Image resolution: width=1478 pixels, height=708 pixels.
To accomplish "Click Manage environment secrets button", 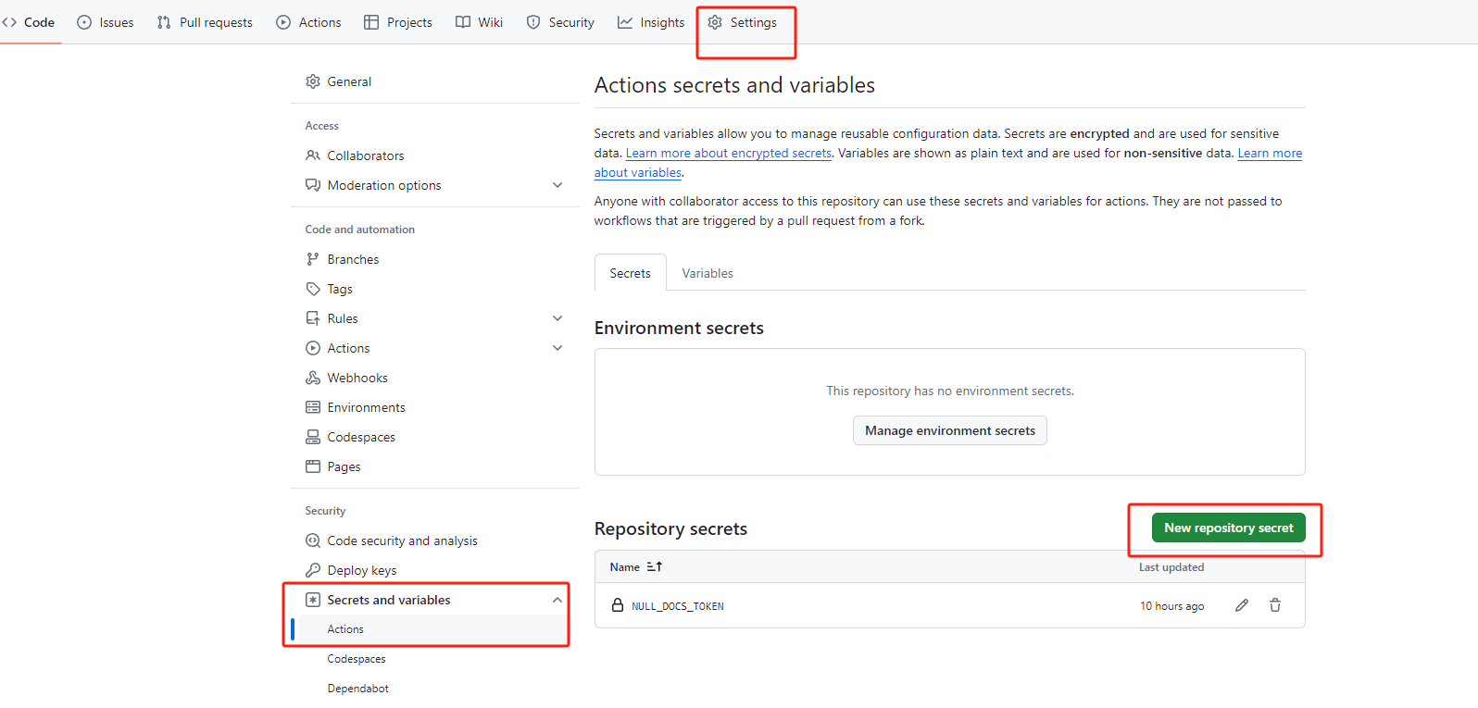I will click(x=949, y=430).
